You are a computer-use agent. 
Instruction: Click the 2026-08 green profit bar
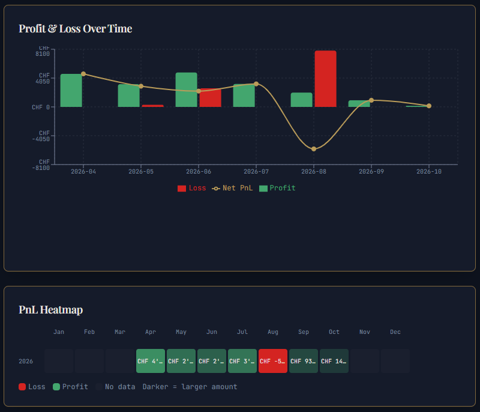(x=302, y=100)
